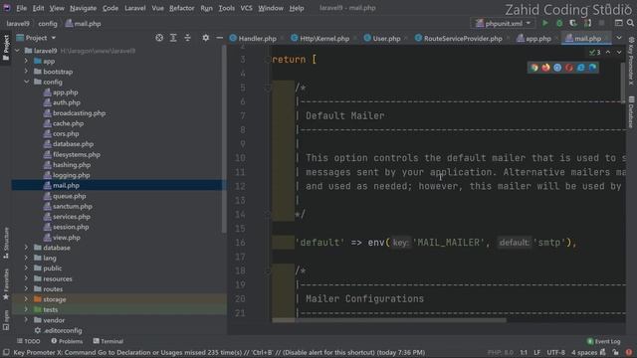Viewport: 637px width, 358px height.
Task: Start debugging with the bug icon
Action: [559, 23]
